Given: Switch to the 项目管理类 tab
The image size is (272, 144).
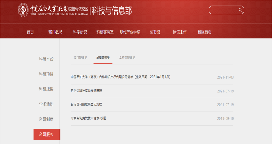Looking at the screenshot, I should click(80, 58).
